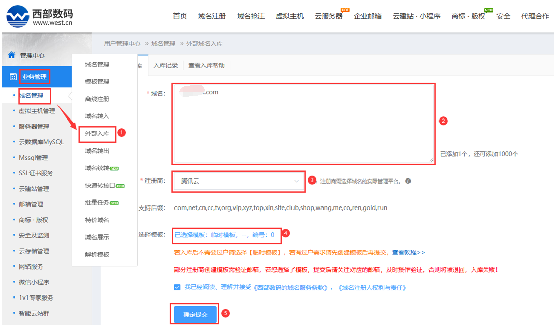Click the HOT badge on 云服务器
Viewport: 556px width, 328px height.
pyautogui.click(x=345, y=10)
